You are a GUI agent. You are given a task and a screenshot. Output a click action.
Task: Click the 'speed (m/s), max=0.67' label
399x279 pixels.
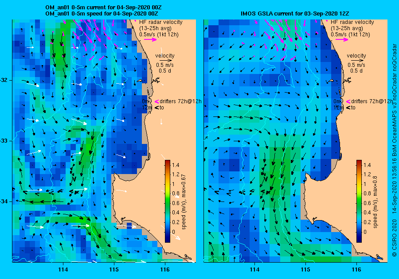[x=183, y=202]
